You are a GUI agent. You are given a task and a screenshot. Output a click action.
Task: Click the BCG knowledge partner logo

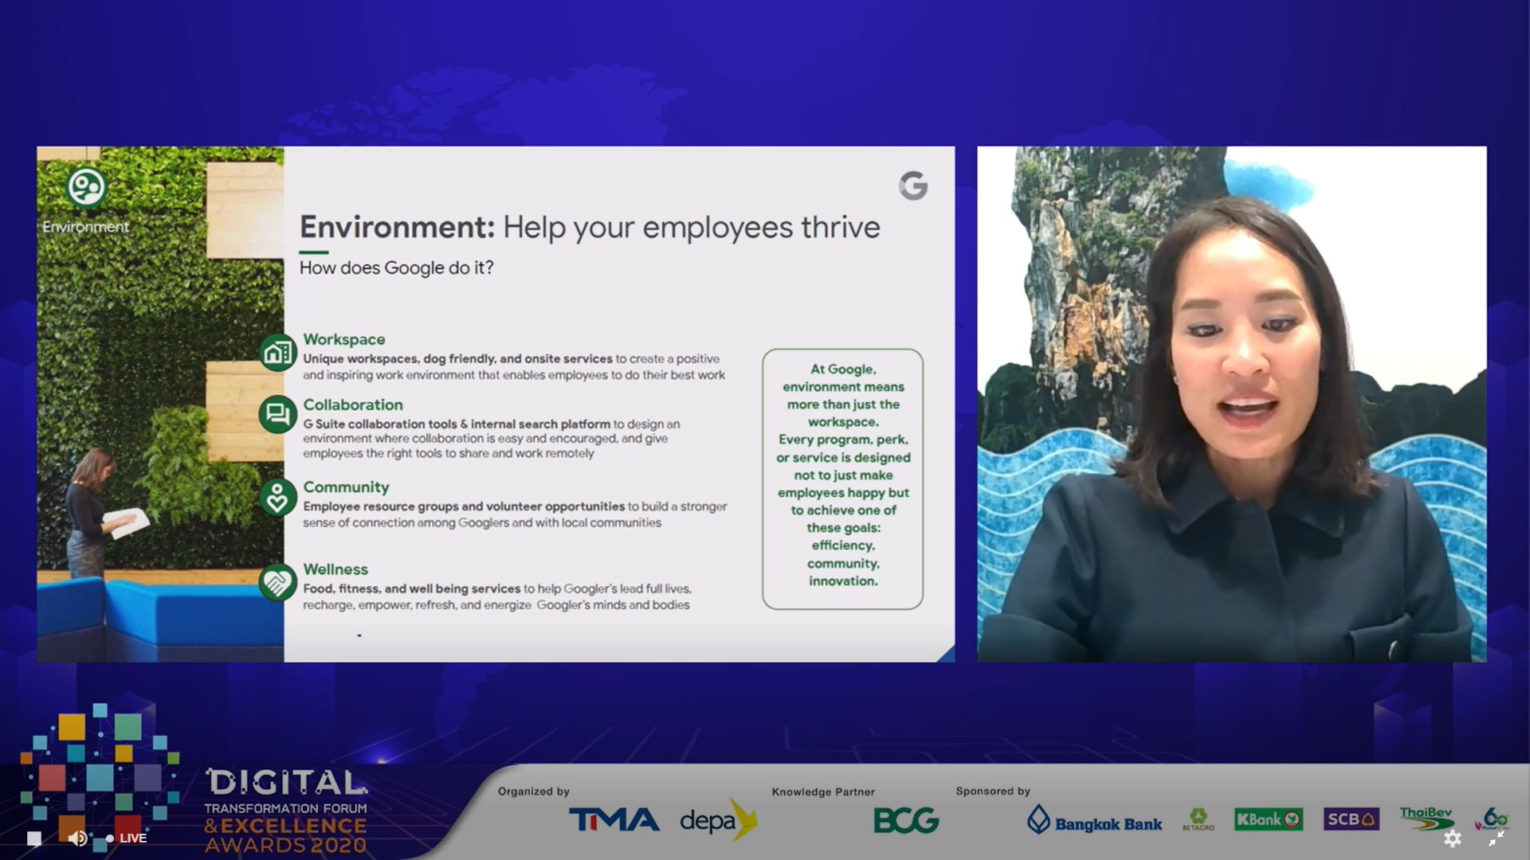(x=906, y=820)
